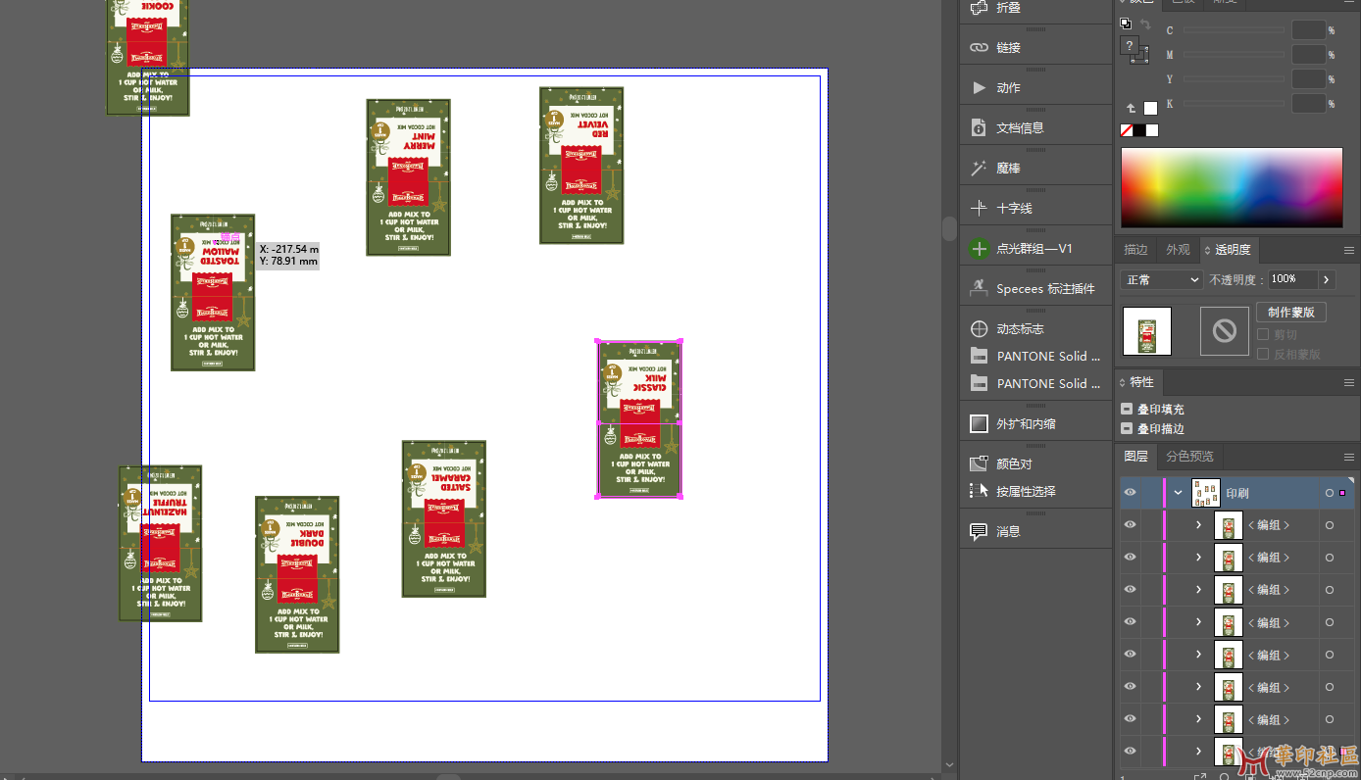Image resolution: width=1361 pixels, height=780 pixels.
Task: Select the fill proxy box with question mark
Action: coord(1130,46)
